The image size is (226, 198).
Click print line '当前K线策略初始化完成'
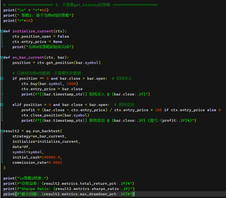43,47
